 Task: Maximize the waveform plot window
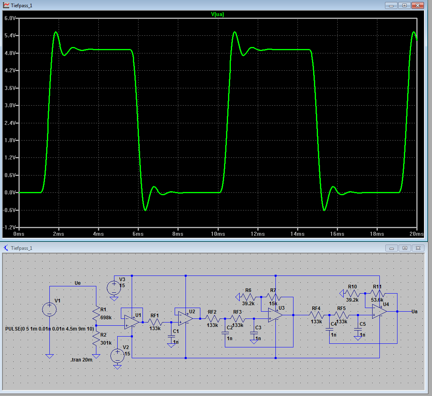point(405,5)
